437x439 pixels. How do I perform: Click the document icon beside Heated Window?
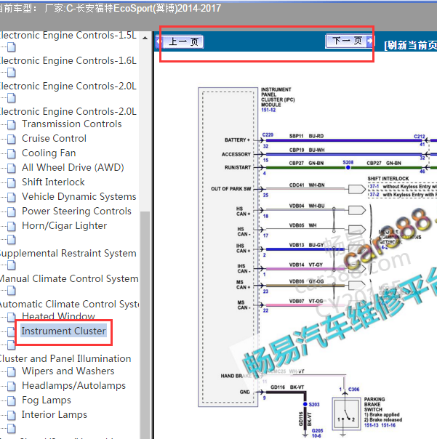[x=12, y=317]
